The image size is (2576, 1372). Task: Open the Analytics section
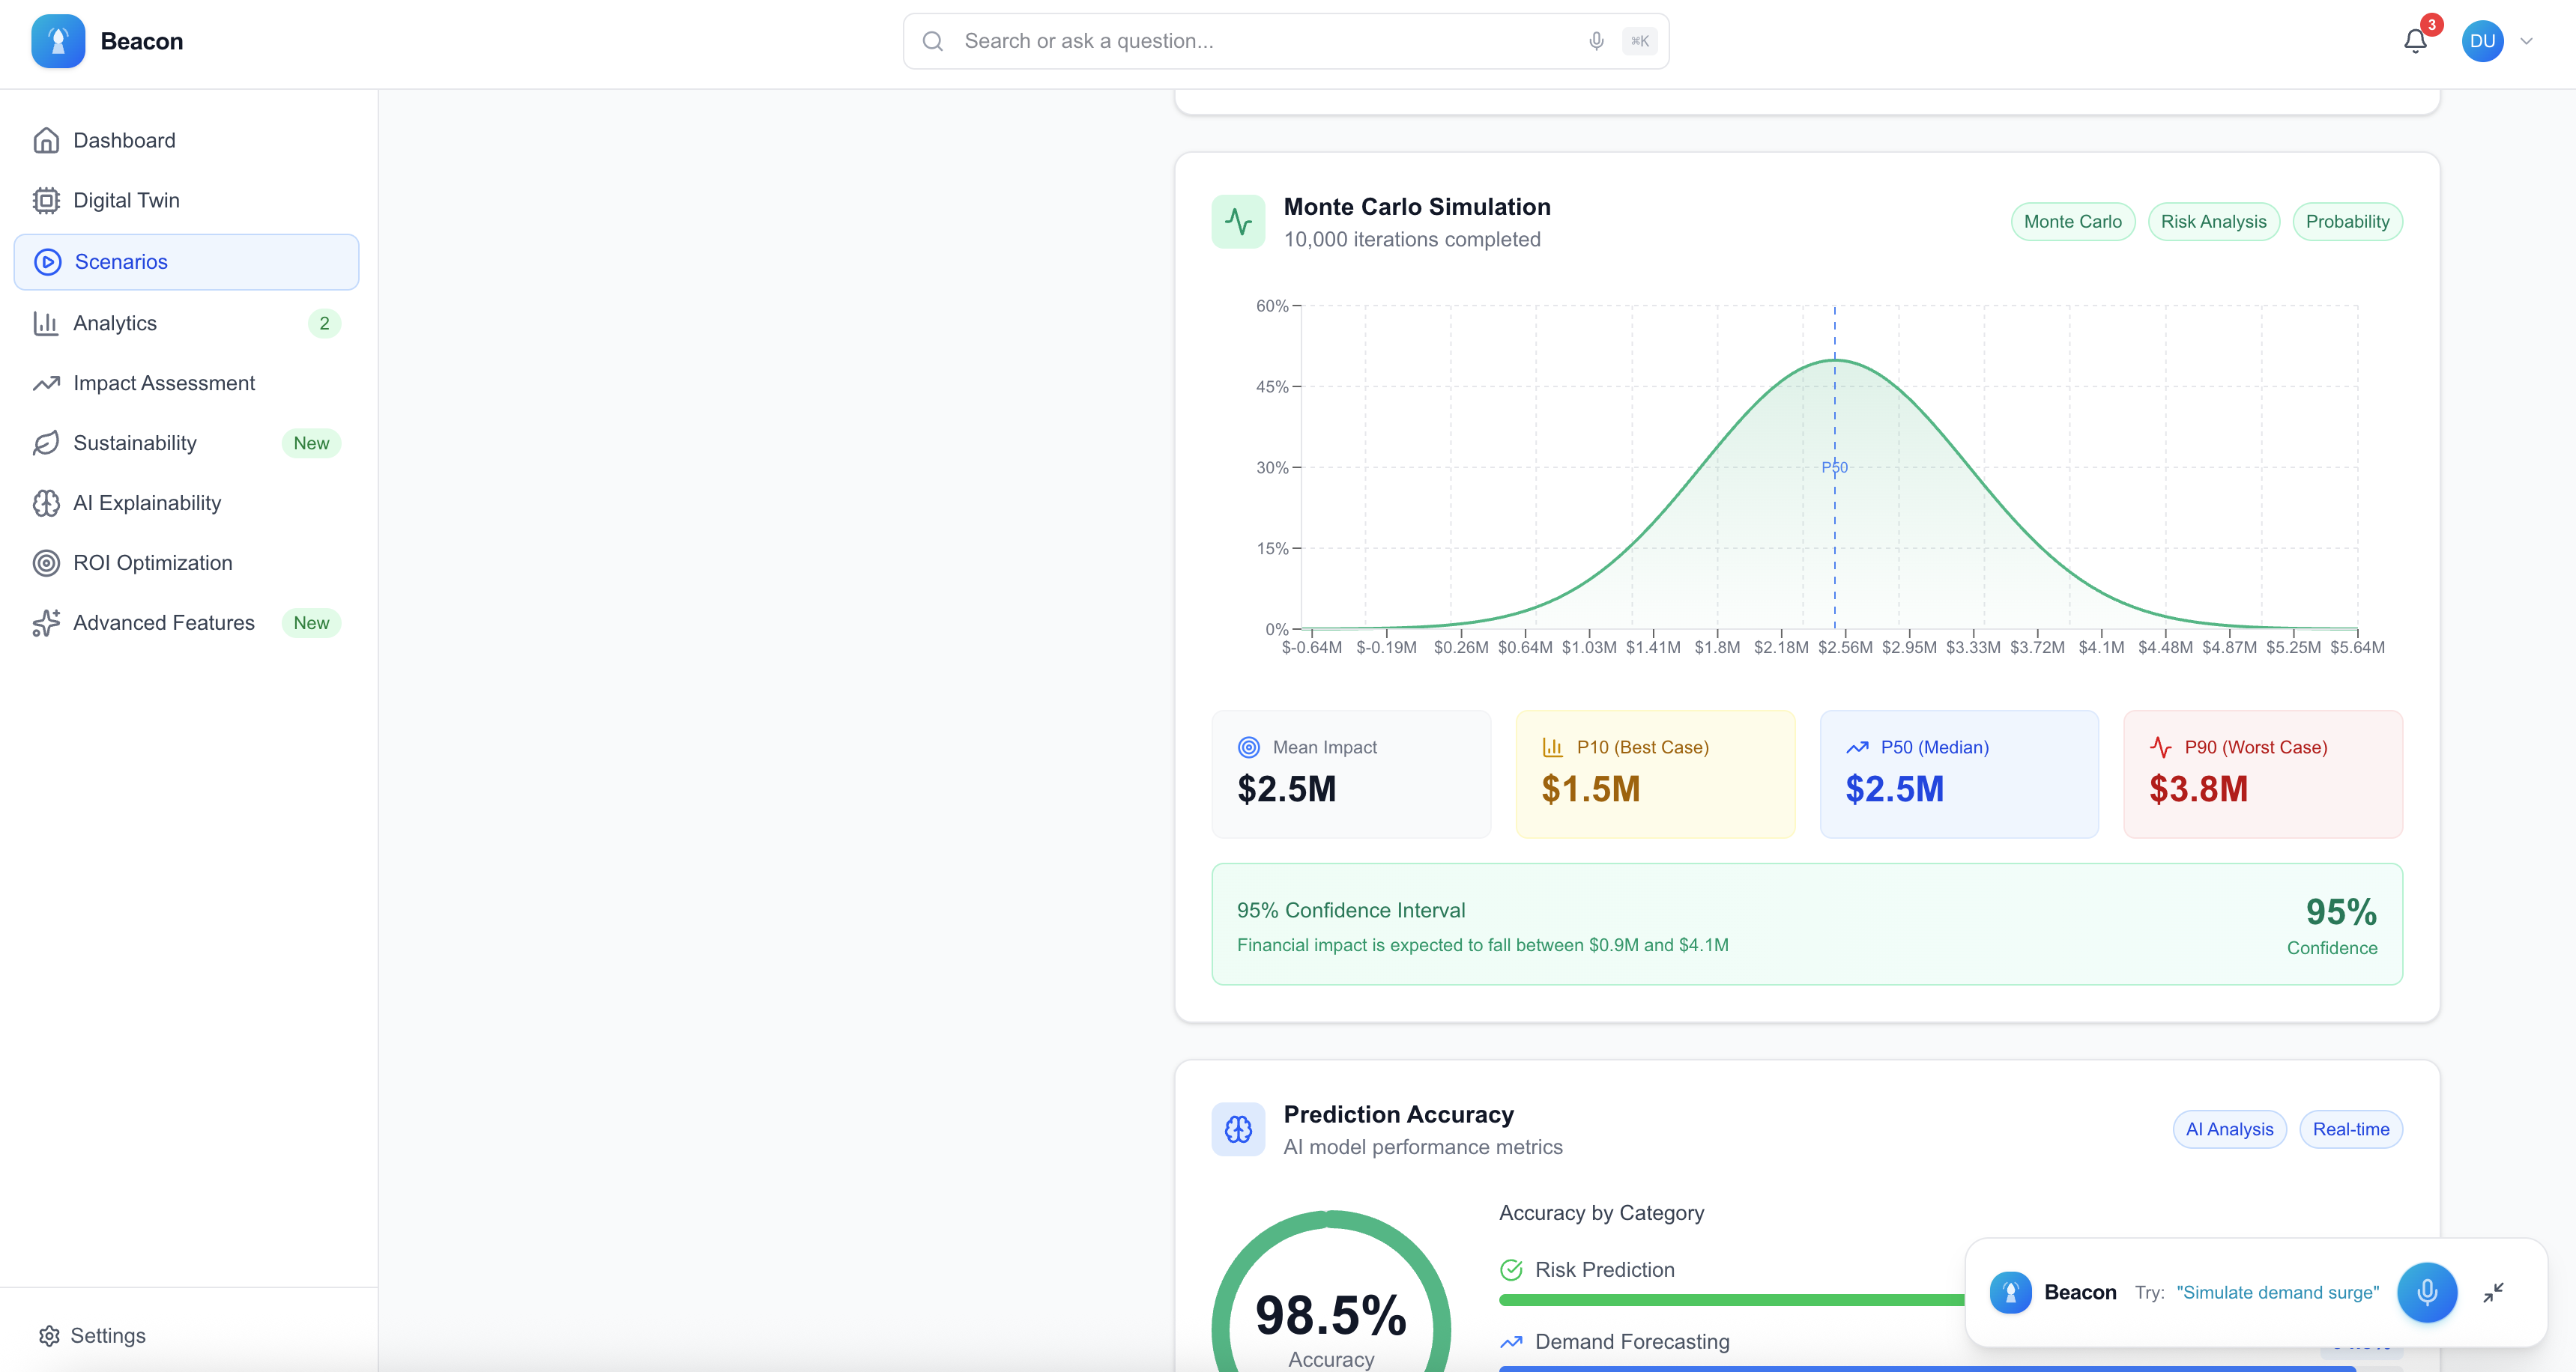coord(115,323)
